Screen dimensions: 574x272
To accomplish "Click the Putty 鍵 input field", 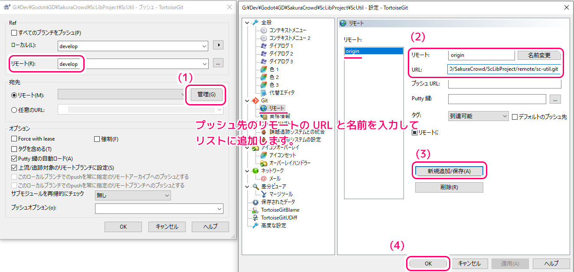I will click(497, 99).
